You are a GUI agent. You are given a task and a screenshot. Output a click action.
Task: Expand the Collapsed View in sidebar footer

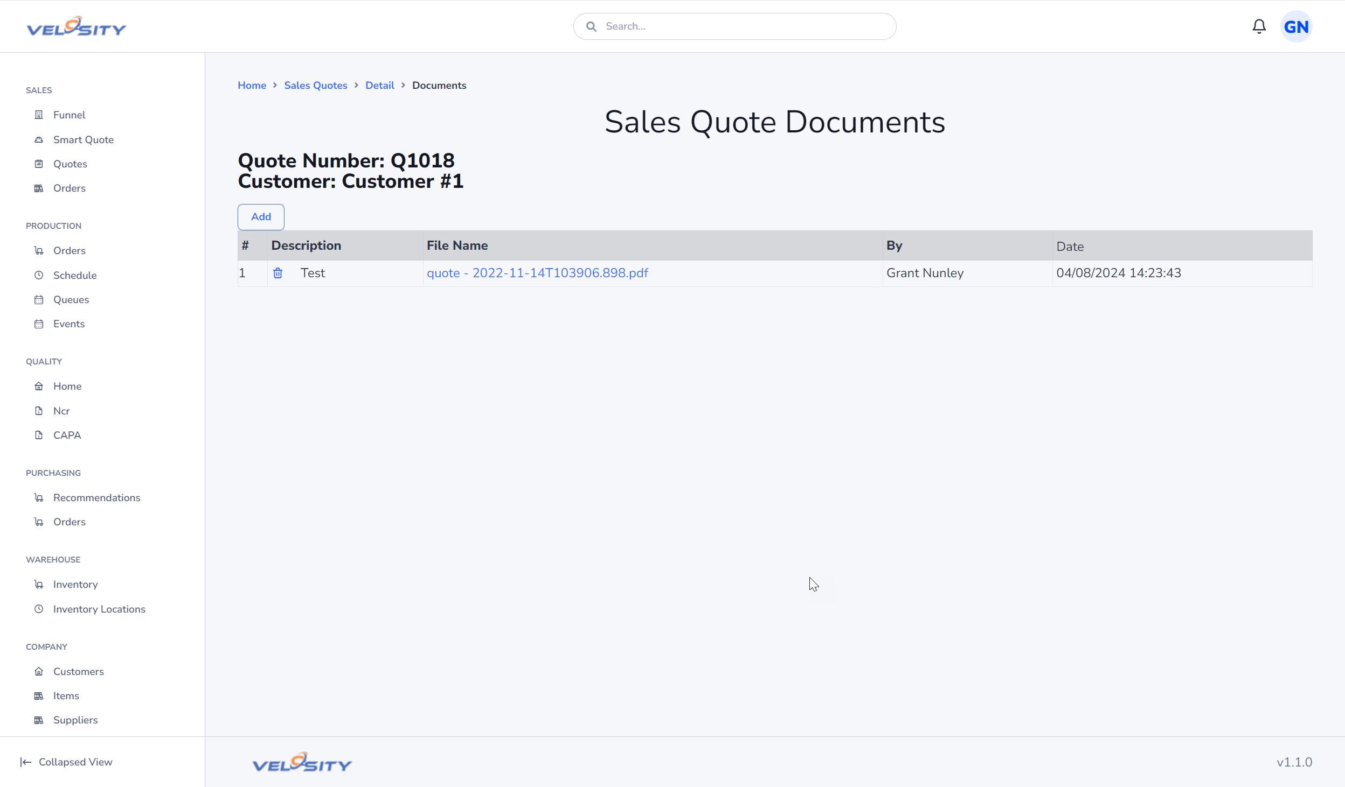pos(66,762)
